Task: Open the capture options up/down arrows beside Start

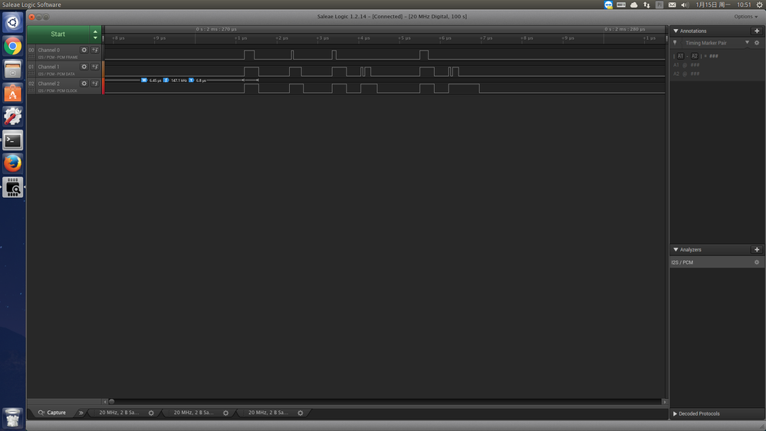Action: tap(95, 35)
